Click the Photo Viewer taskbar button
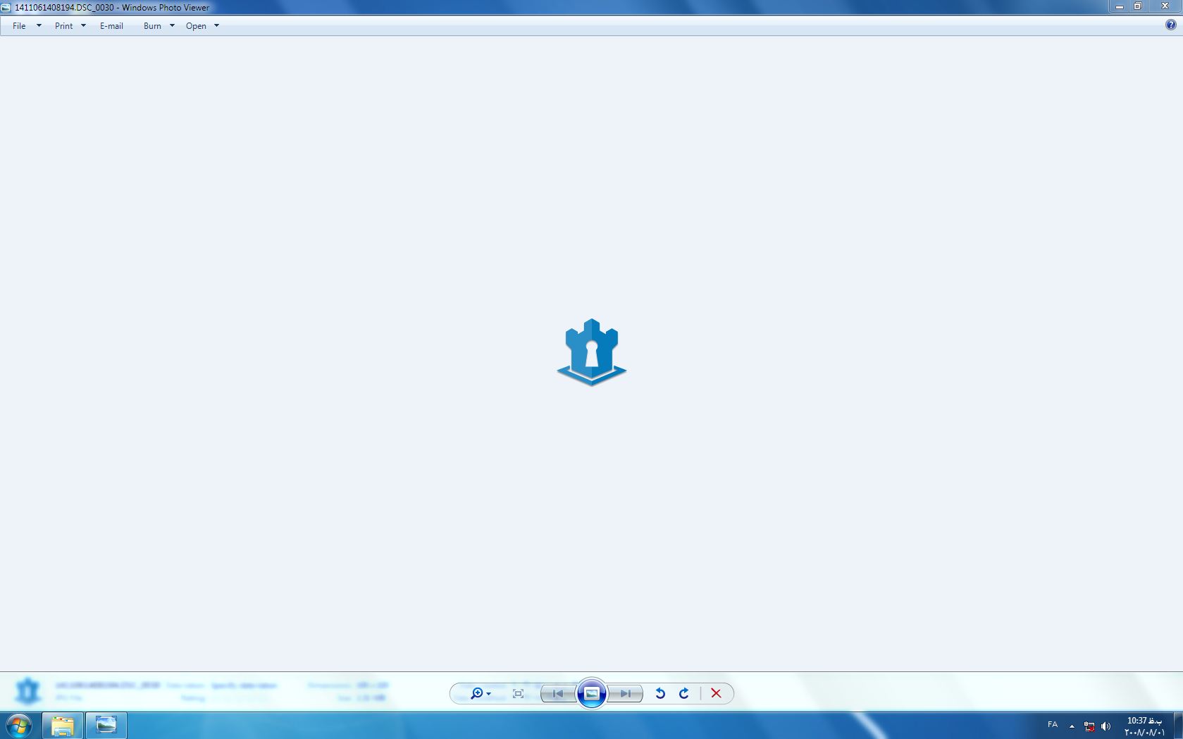 click(106, 725)
